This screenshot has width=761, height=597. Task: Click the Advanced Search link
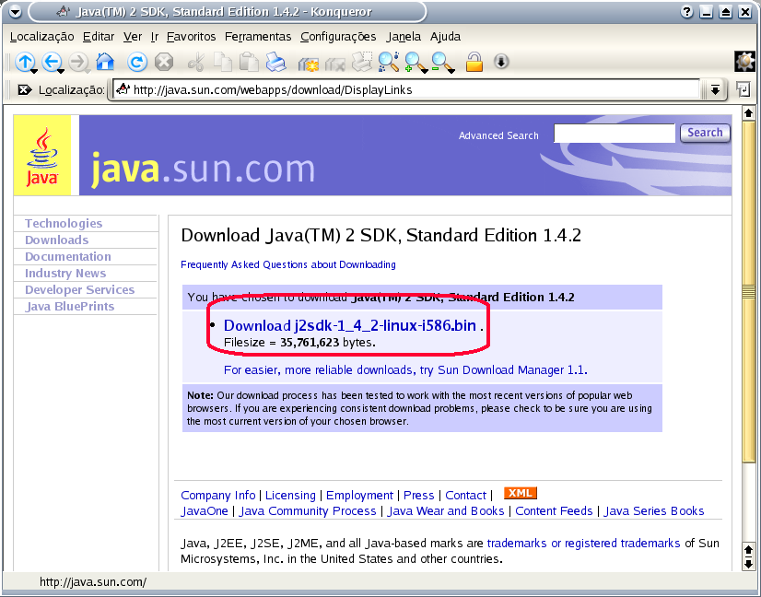coord(498,135)
